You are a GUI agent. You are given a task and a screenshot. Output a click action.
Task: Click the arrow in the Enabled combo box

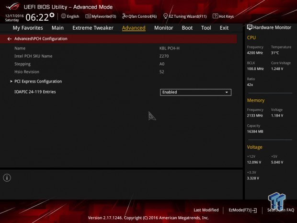(227, 92)
